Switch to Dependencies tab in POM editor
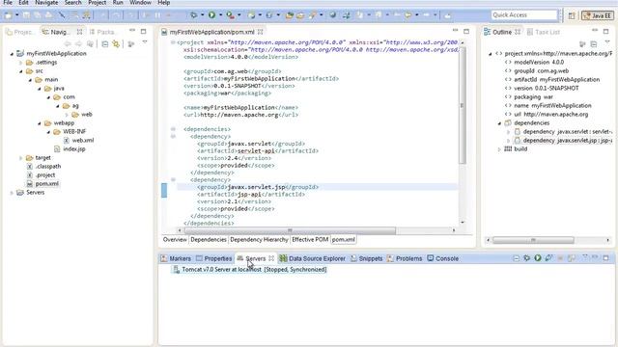Image resolution: width=618 pixels, height=347 pixels. pos(209,239)
